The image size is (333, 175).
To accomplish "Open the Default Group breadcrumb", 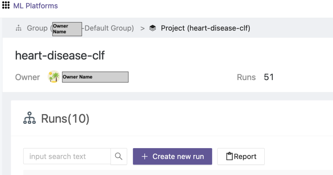I will pyautogui.click(x=108, y=28).
